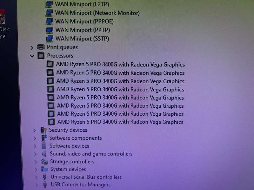Expand Sound, video and game controllers

(35, 154)
